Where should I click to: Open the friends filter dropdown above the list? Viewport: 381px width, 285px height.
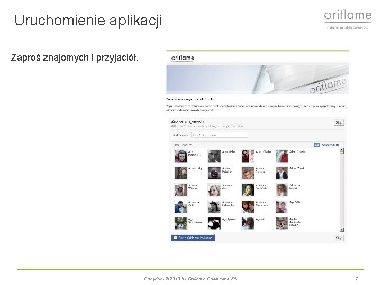click(182, 145)
